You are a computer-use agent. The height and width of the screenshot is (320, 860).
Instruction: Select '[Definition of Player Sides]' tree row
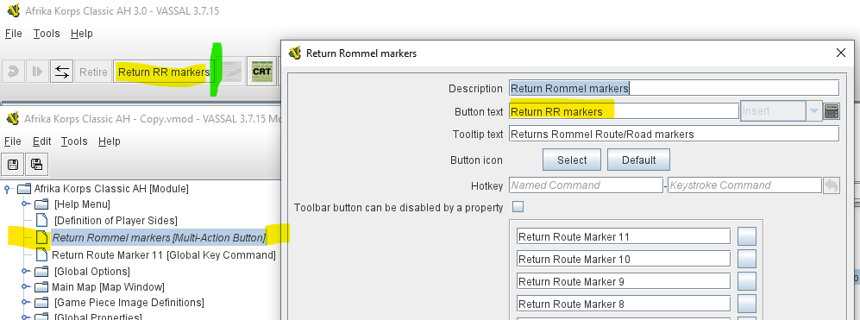click(x=116, y=220)
